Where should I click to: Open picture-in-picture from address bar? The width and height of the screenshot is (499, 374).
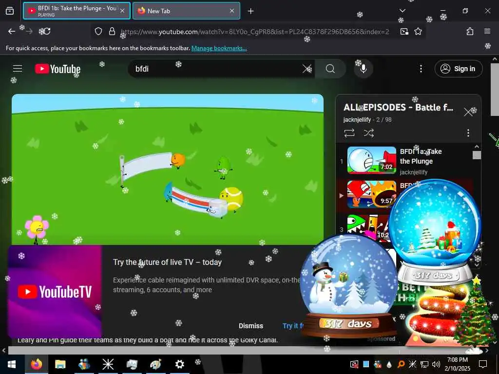[404, 31]
